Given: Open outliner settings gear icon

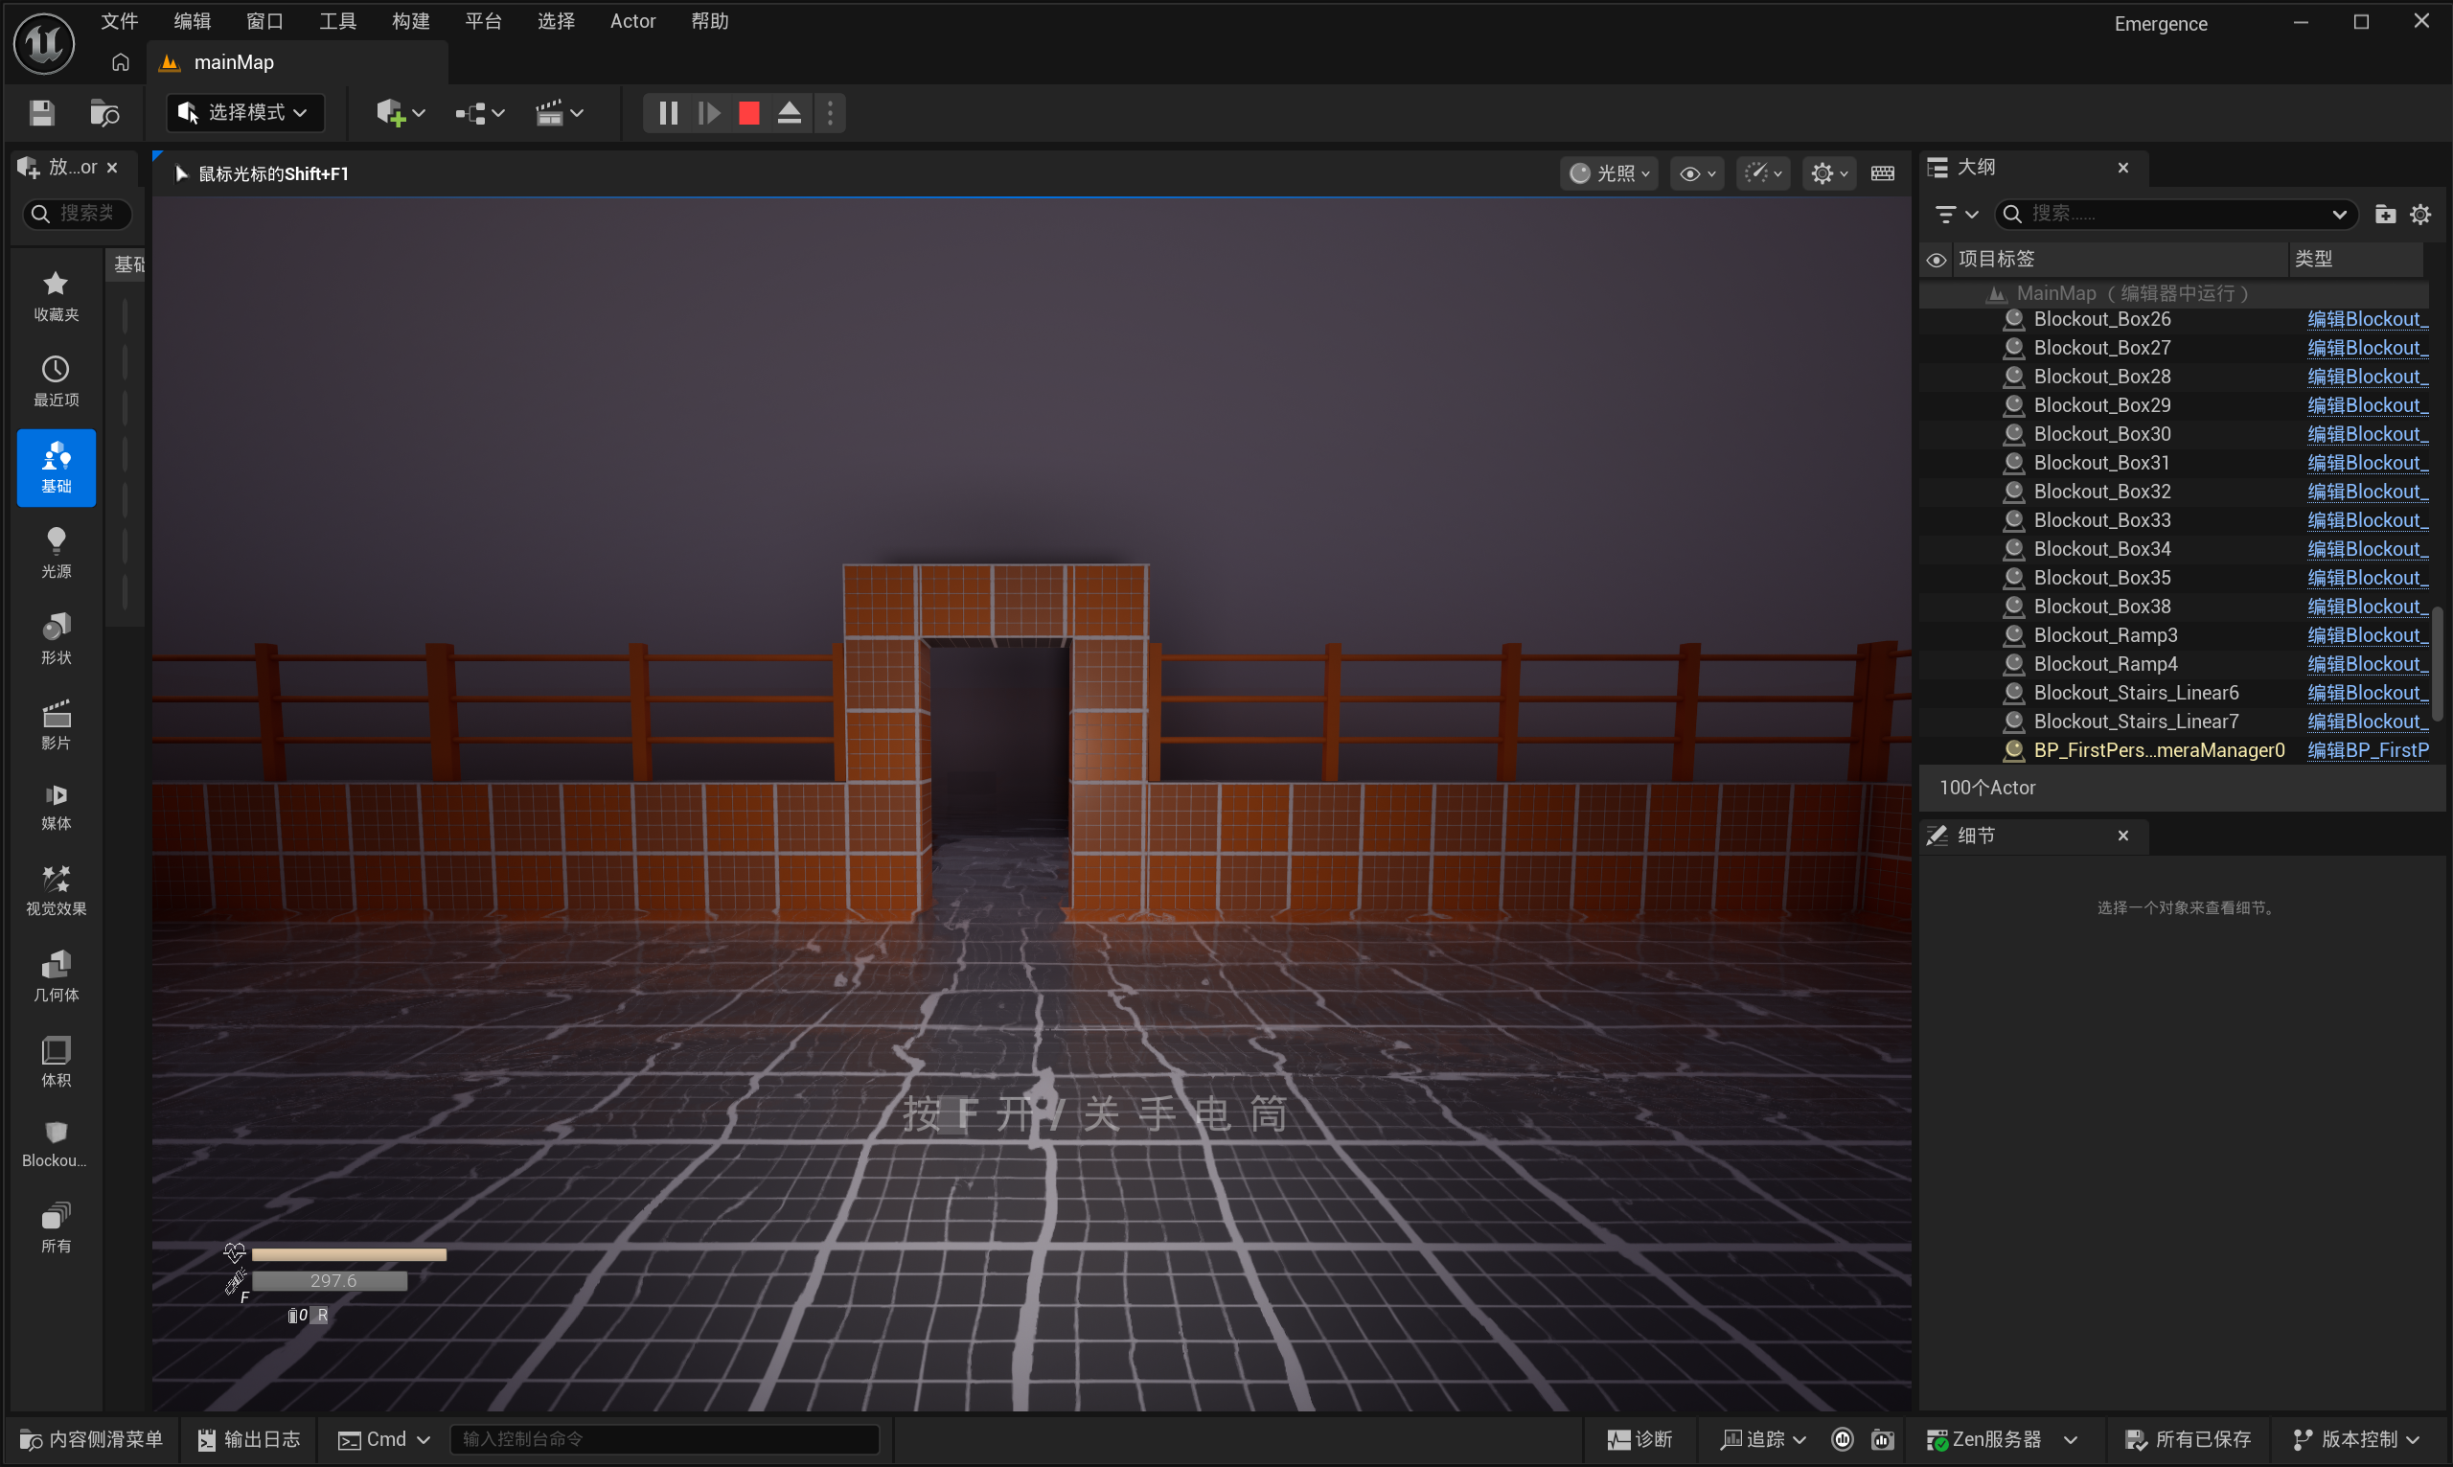Looking at the screenshot, I should click(2420, 214).
